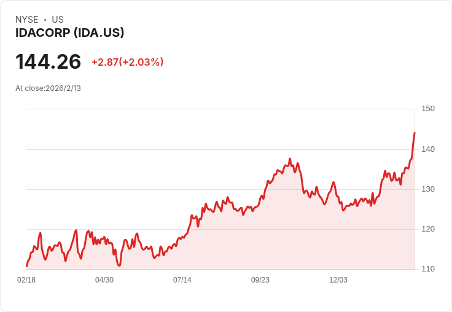452x312 pixels.
Task: Click the 02/18 date axis label
Action: click(x=26, y=280)
